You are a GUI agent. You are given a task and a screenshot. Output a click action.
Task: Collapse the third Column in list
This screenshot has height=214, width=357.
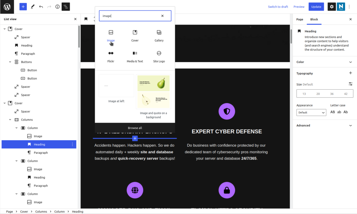16,194
